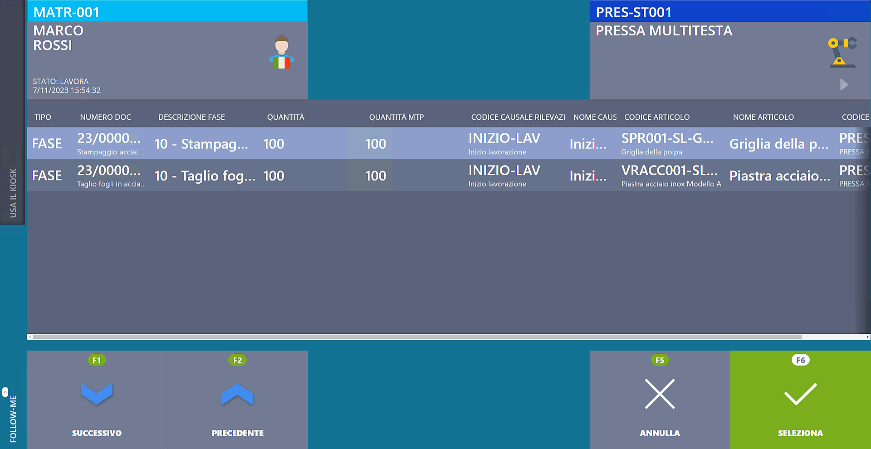Click the STATO: LAVORA status text
This screenshot has height=449, width=871.
[60, 81]
